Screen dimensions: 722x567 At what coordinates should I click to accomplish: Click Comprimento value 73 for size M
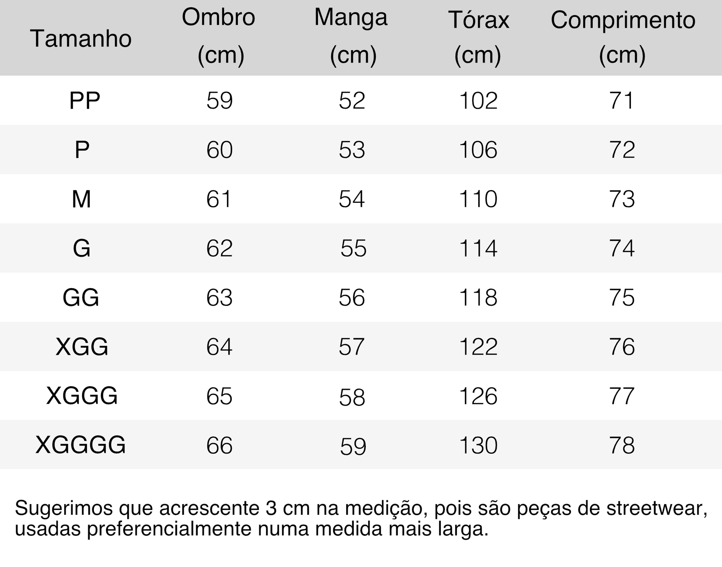[x=622, y=199]
